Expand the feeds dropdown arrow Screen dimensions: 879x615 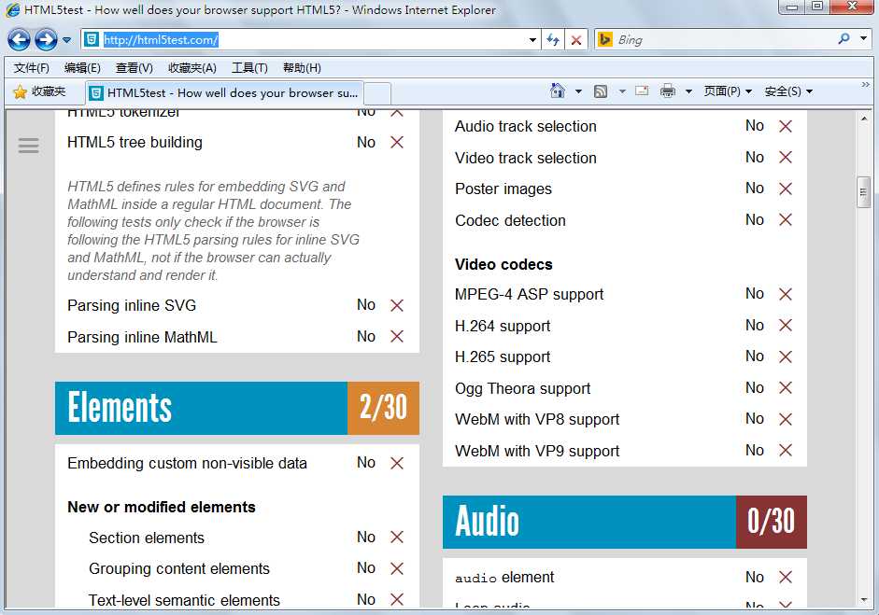(622, 91)
